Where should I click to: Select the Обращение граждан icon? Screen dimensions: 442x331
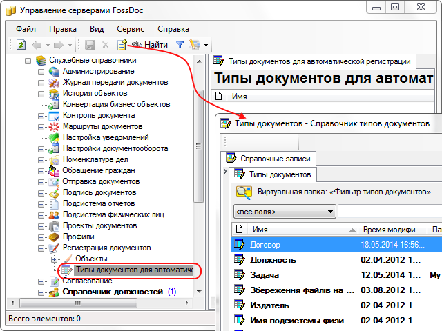pos(54,170)
